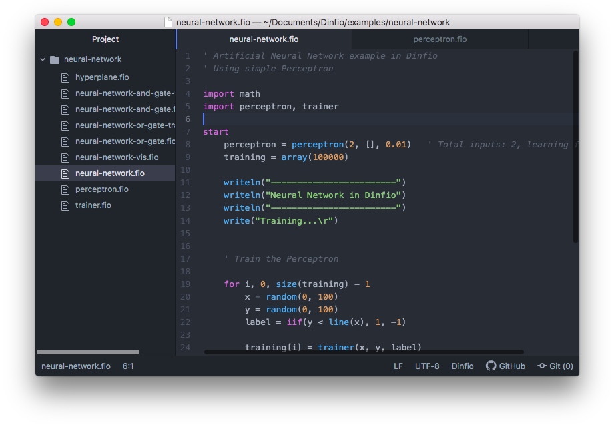Click the document icon in window title bar

pos(168,22)
